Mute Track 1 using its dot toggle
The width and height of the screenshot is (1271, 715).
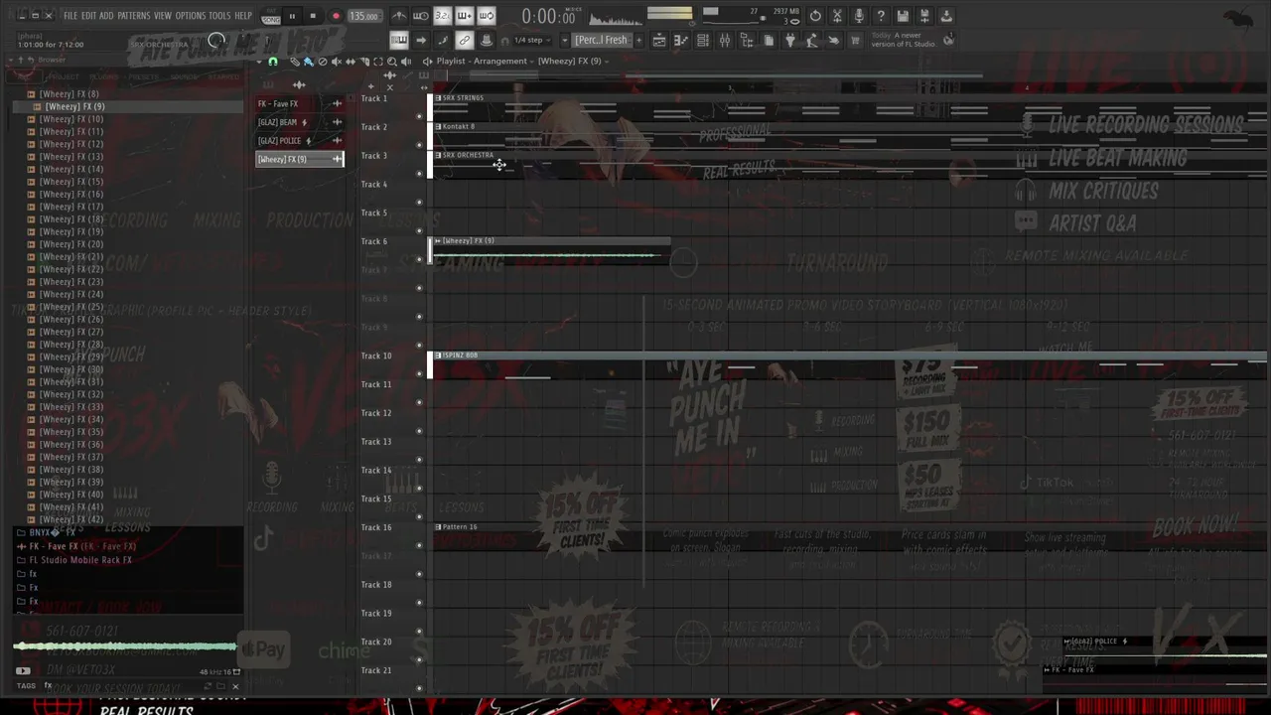pos(419,116)
